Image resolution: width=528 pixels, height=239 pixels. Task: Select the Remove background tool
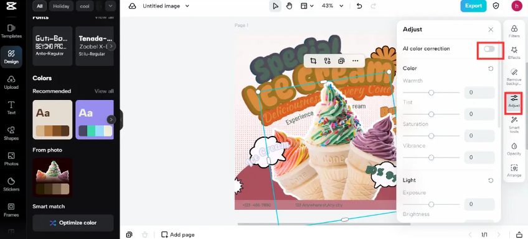(514, 77)
